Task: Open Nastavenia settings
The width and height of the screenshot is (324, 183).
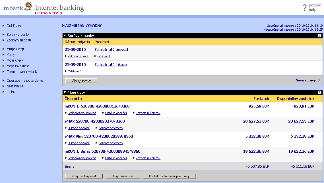Action: pyautogui.click(x=15, y=86)
